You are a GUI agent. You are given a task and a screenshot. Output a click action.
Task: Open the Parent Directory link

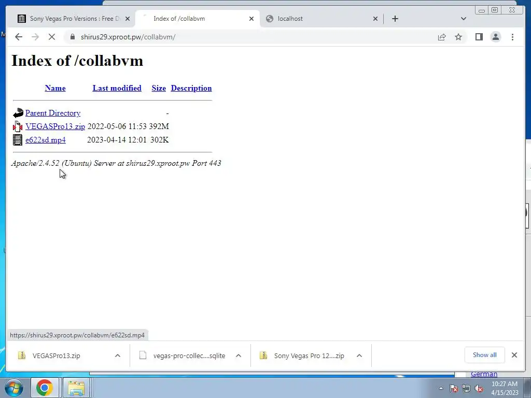tap(53, 113)
